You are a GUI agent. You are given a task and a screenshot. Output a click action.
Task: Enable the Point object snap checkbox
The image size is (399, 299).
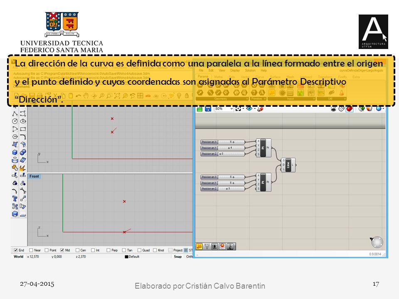click(x=47, y=250)
